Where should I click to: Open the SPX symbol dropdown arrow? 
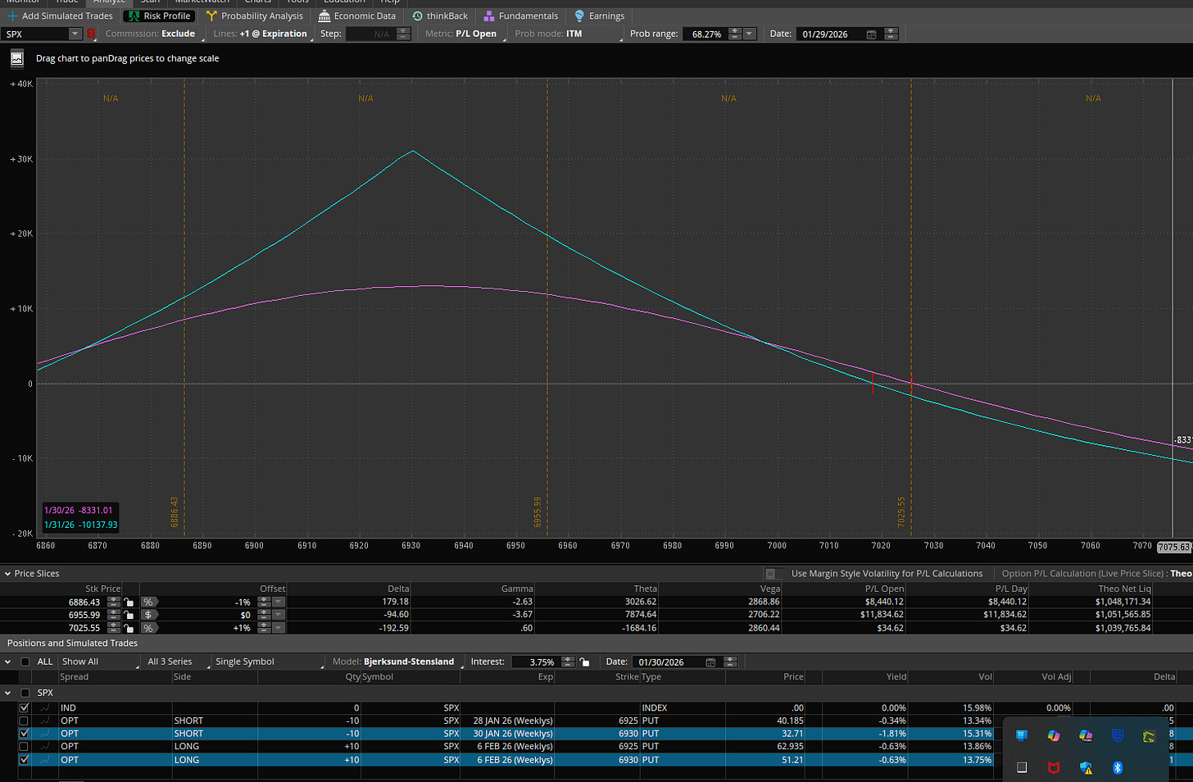pos(75,34)
